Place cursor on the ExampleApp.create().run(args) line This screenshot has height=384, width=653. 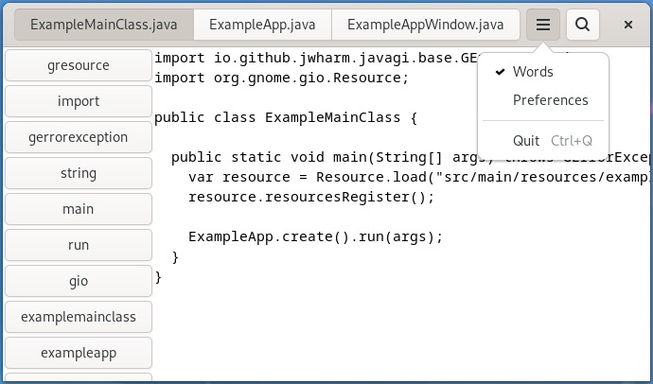pyautogui.click(x=315, y=236)
